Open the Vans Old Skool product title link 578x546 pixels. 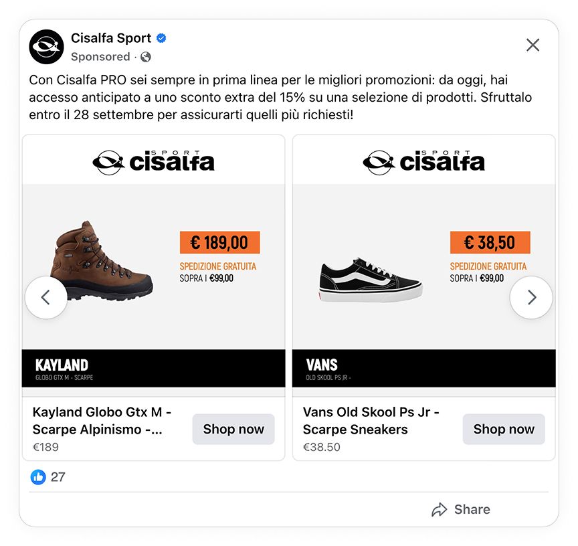(369, 419)
